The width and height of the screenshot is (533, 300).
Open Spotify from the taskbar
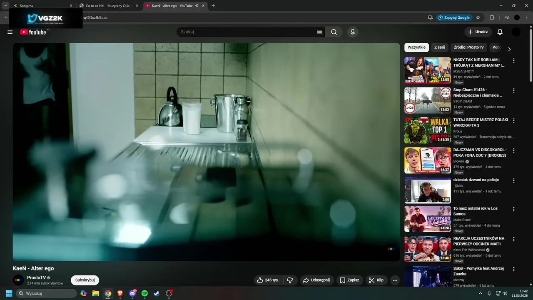point(144,293)
